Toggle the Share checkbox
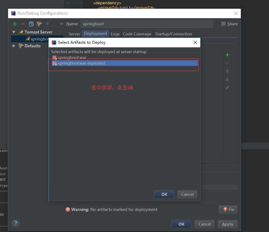 click(x=223, y=24)
